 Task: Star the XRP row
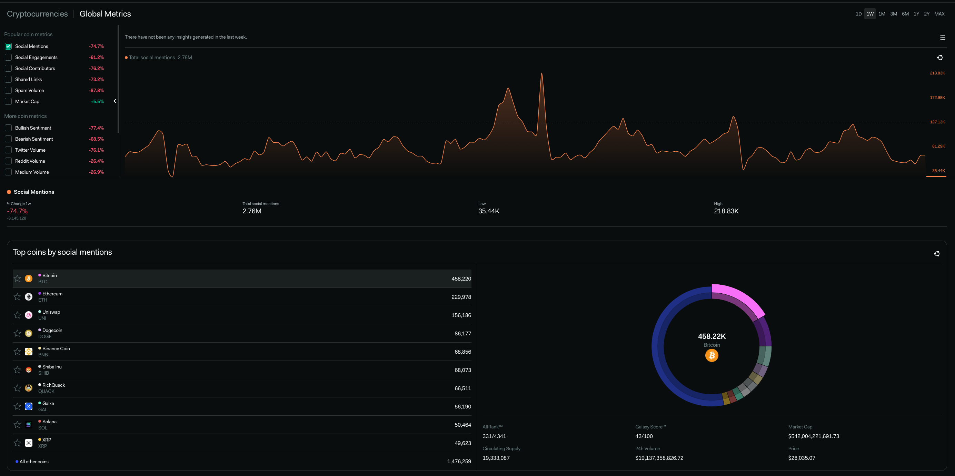click(17, 443)
